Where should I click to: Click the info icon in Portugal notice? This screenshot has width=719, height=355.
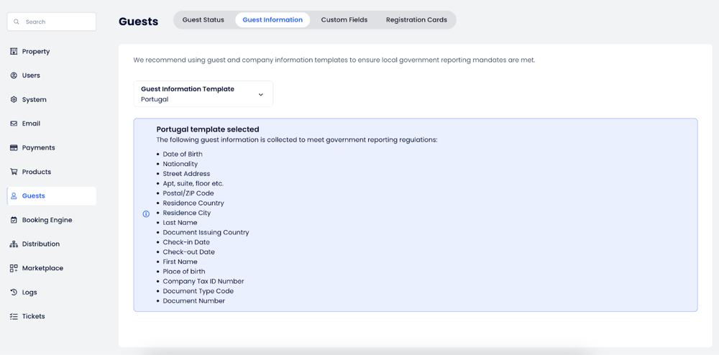[x=146, y=214]
